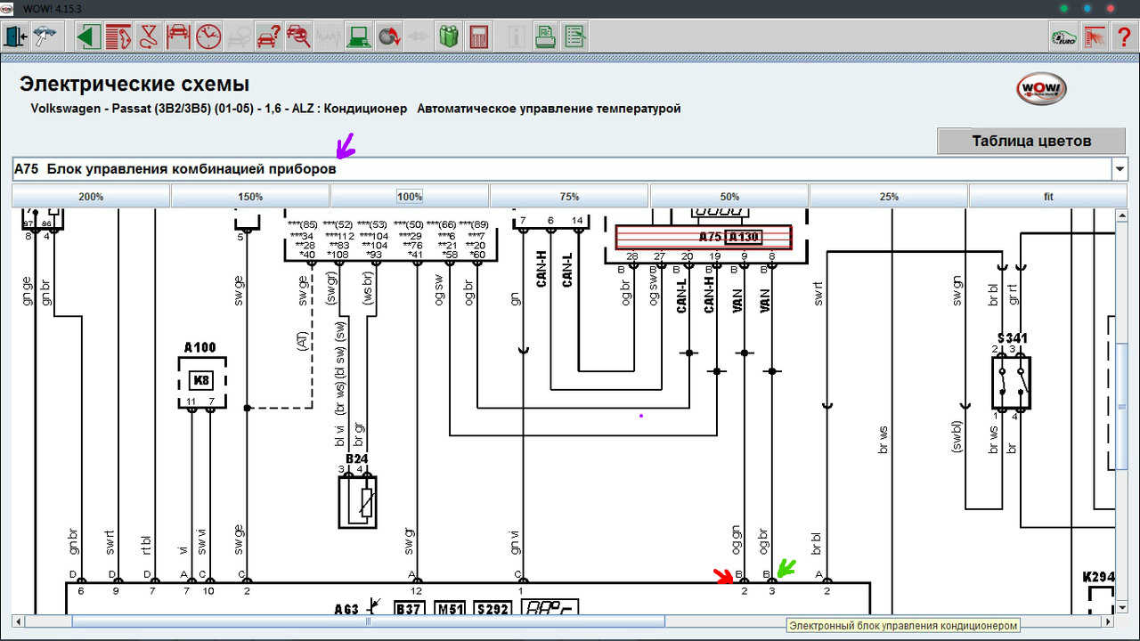
Task: Open the red clock repair times icon
Action: [208, 37]
